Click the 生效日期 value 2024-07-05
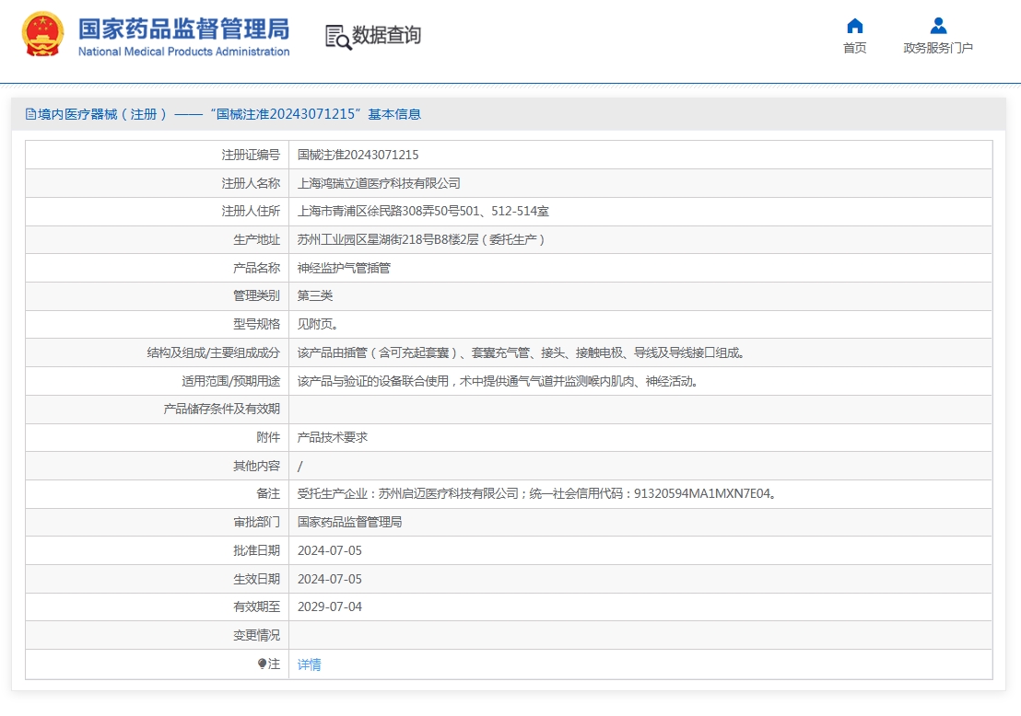This screenshot has width=1021, height=716. coord(330,579)
